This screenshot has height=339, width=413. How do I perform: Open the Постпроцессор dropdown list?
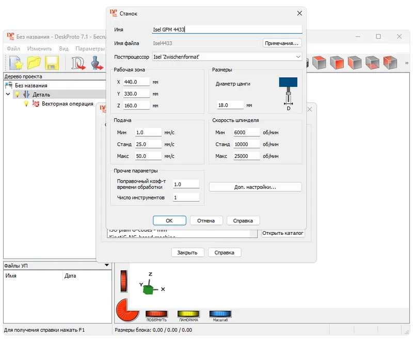(298, 57)
